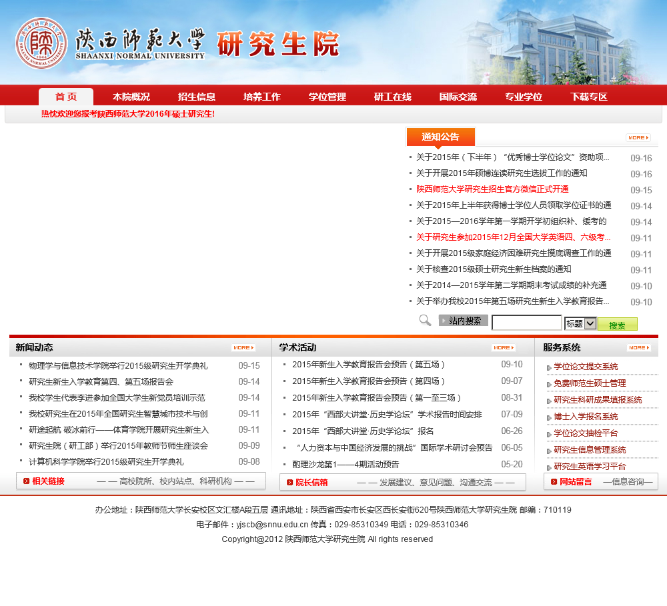Select the 通知公告 orange tab

[x=440, y=137]
